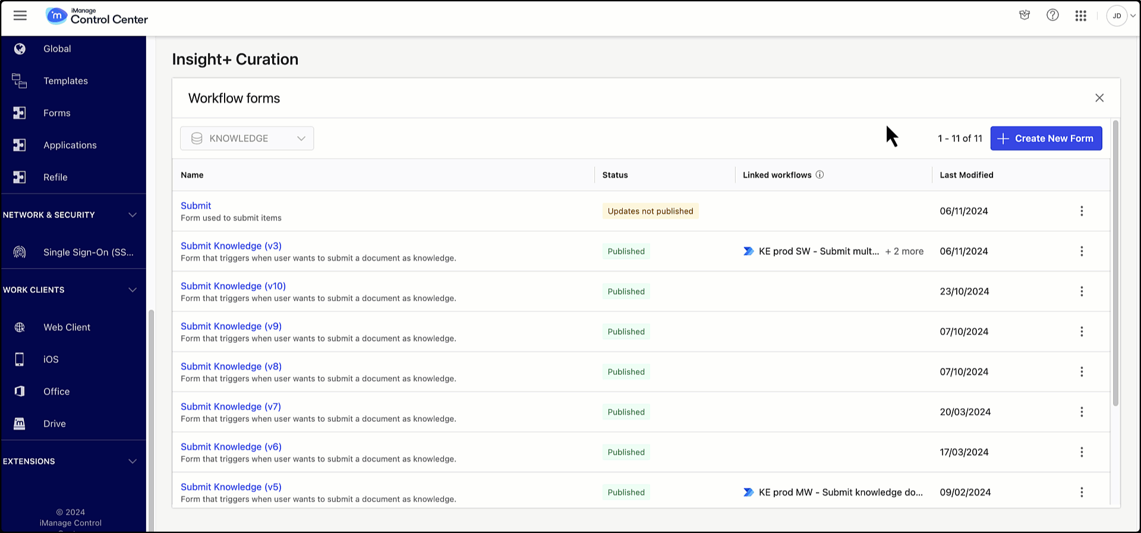The image size is (1141, 533).
Task: Collapse the Network & Security section
Action: click(x=133, y=215)
